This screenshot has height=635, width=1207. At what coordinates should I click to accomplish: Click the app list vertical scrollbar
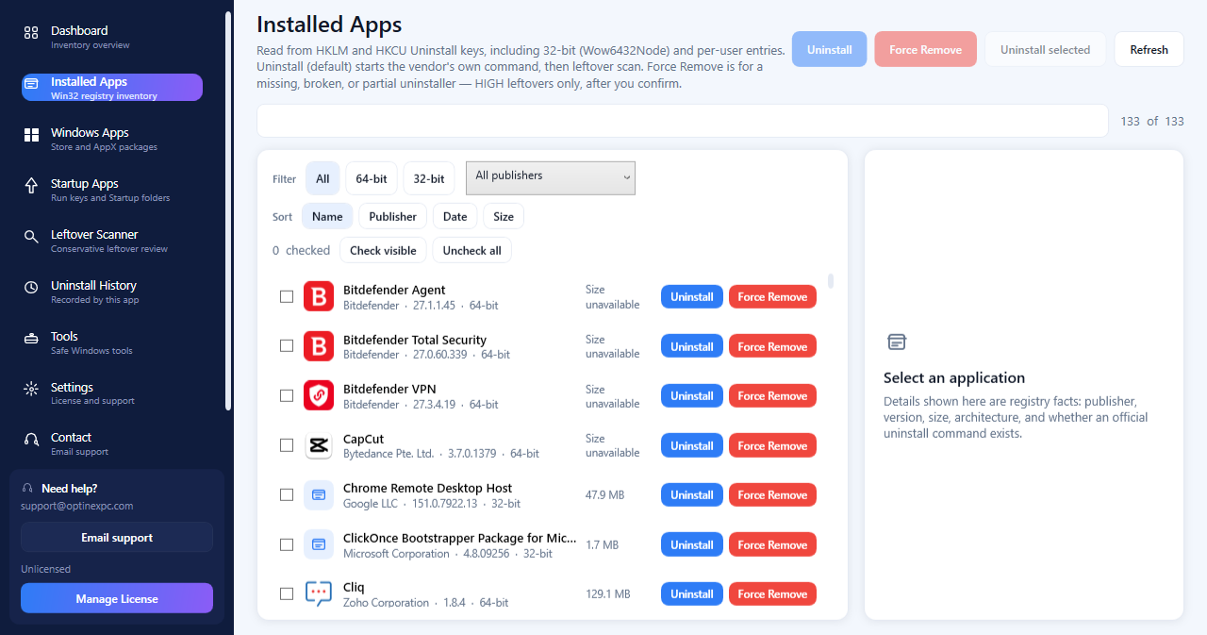[x=831, y=281]
